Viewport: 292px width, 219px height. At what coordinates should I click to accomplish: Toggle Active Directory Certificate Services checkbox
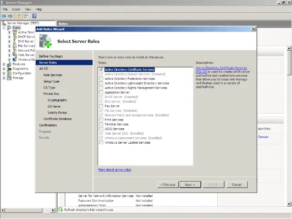[x=101, y=69]
